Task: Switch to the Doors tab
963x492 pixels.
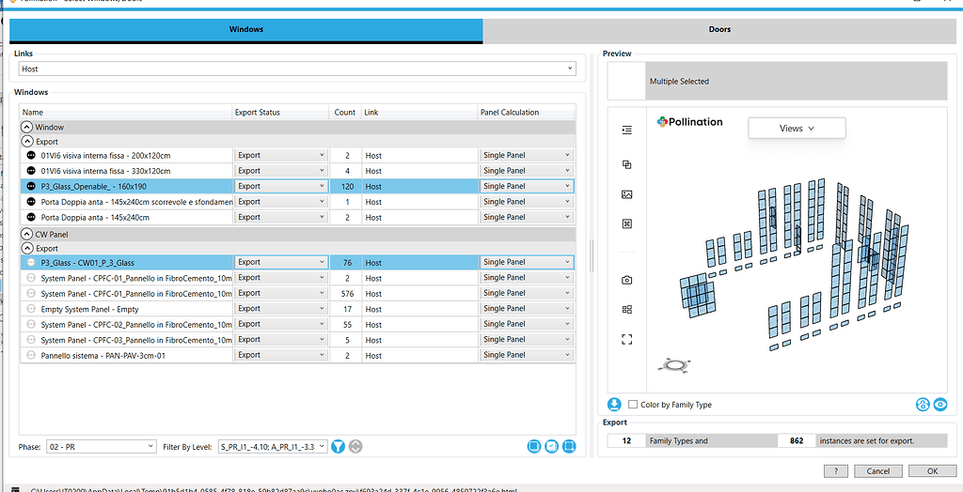Action: pos(719,29)
